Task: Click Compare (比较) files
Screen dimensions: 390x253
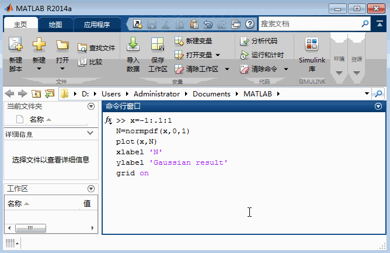Action: pos(90,62)
